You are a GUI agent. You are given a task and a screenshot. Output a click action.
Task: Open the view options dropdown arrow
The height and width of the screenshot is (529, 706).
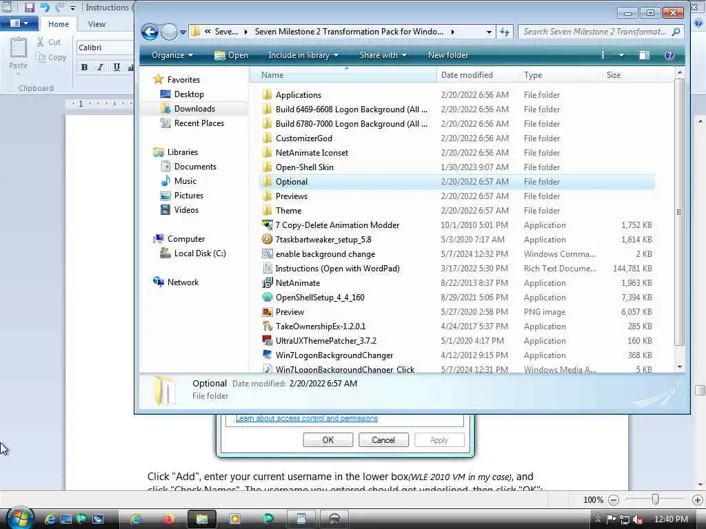tap(621, 55)
